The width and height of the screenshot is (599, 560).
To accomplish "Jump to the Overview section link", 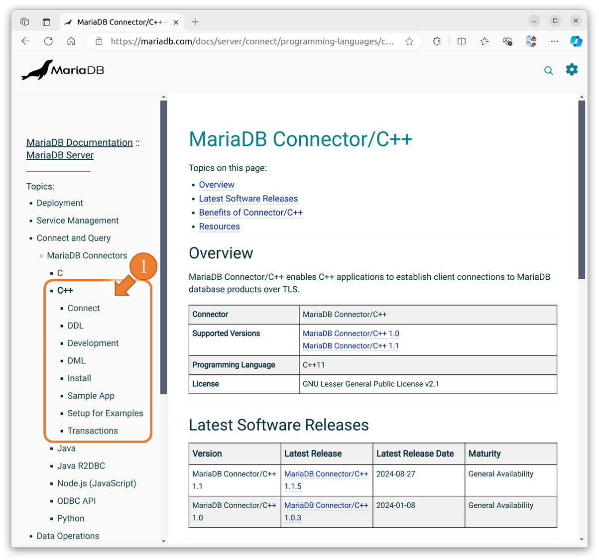I will (217, 185).
